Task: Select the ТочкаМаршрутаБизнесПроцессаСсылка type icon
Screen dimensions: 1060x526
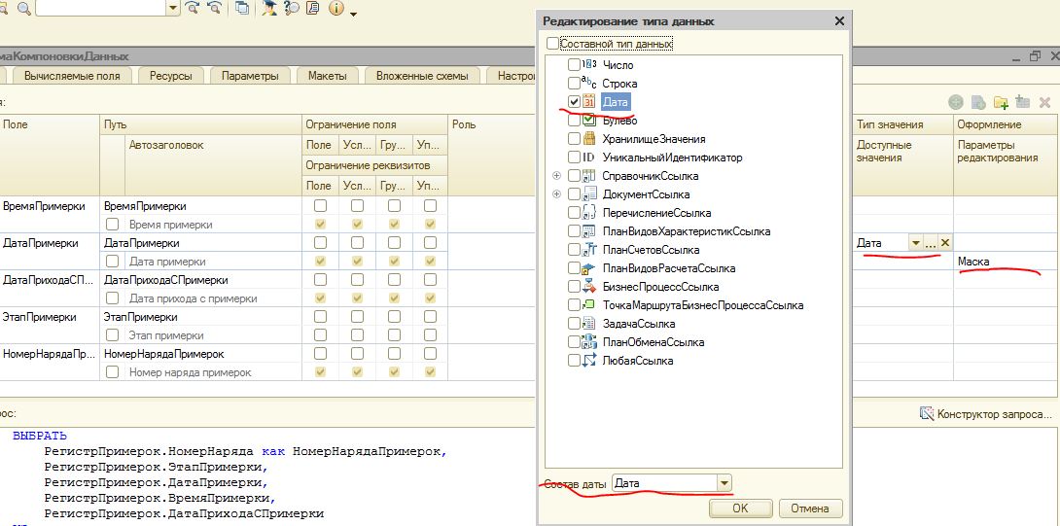Action: pos(588,305)
